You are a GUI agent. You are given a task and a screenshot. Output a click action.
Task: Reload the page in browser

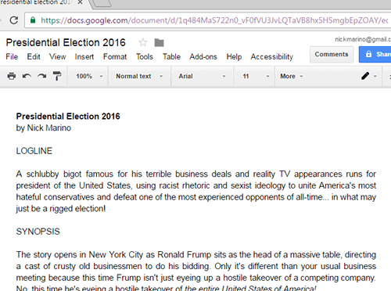tap(13, 20)
